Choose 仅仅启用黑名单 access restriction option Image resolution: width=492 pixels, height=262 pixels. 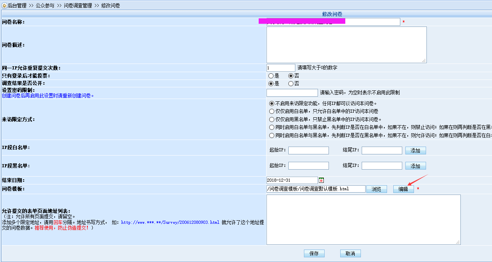pyautogui.click(x=272, y=119)
